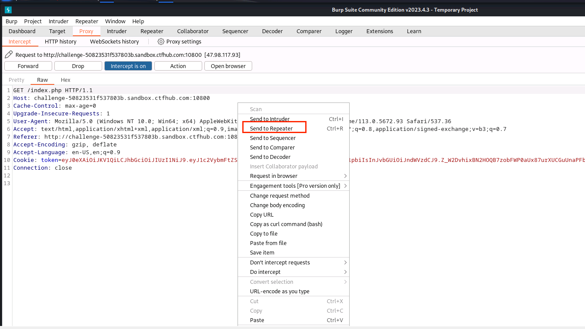The width and height of the screenshot is (585, 329).
Task: Open the WebSockets history sub-tab
Action: point(114,42)
